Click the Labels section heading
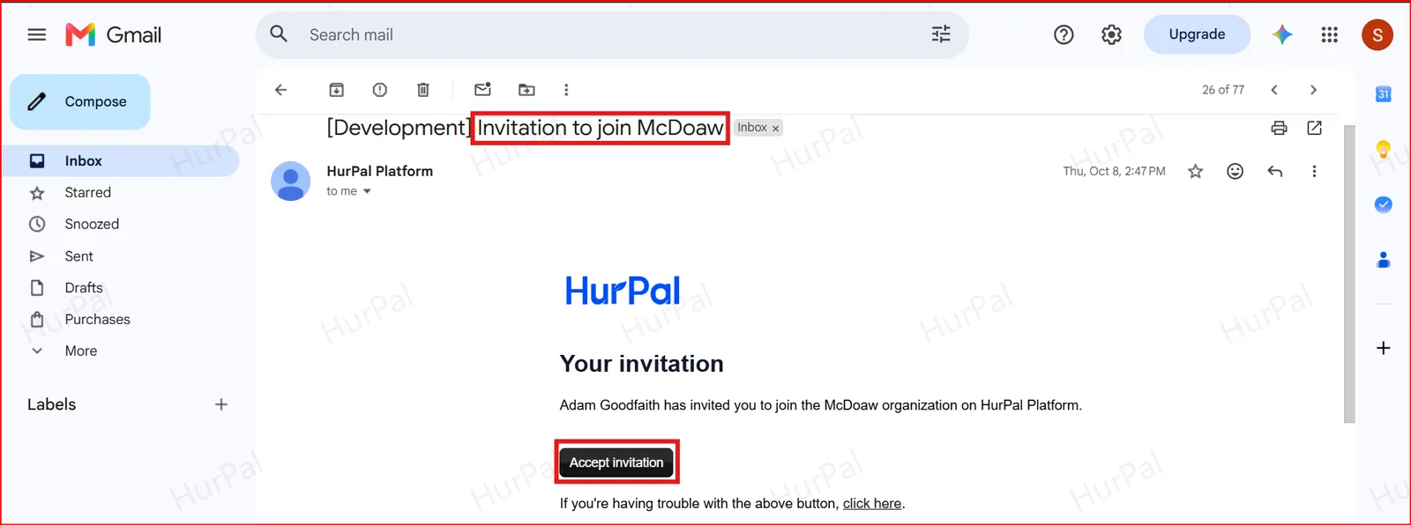 (x=52, y=404)
